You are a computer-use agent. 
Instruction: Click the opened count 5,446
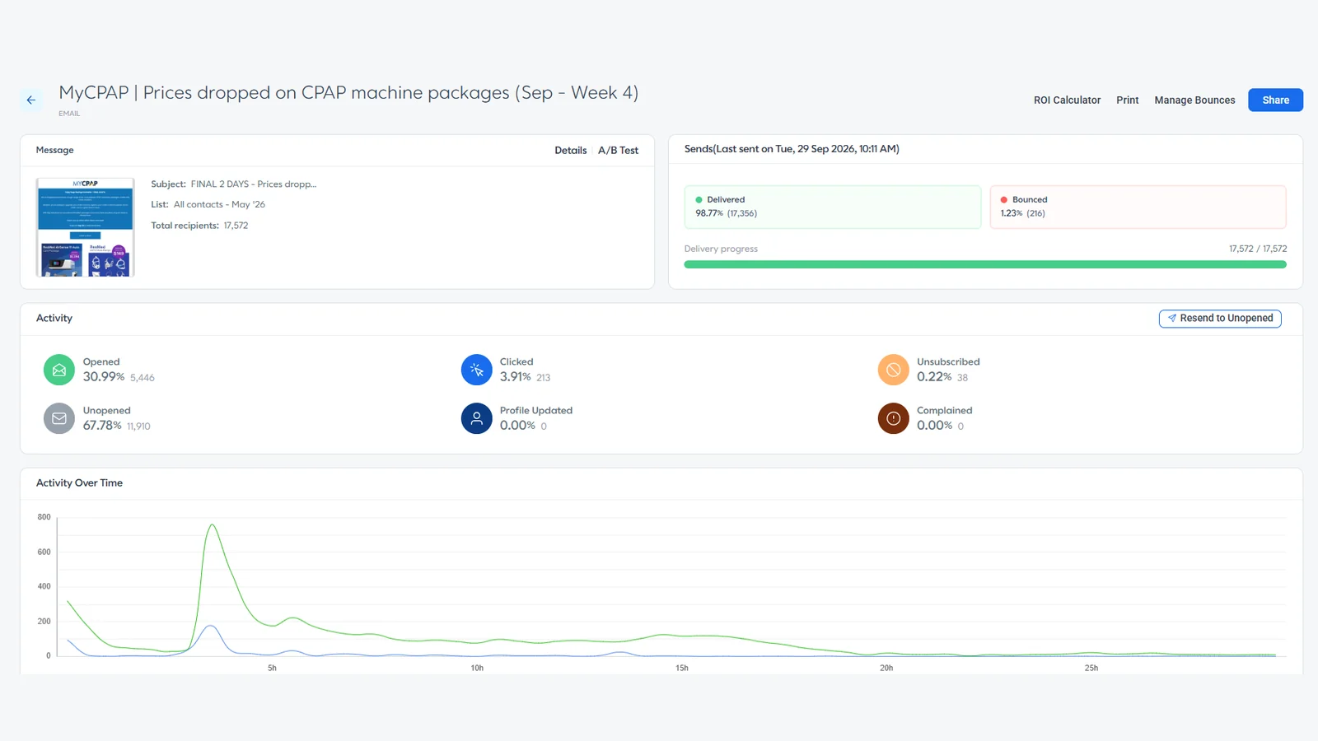point(143,378)
